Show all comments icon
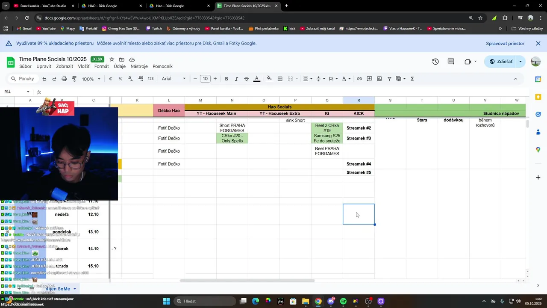 pos(451,62)
